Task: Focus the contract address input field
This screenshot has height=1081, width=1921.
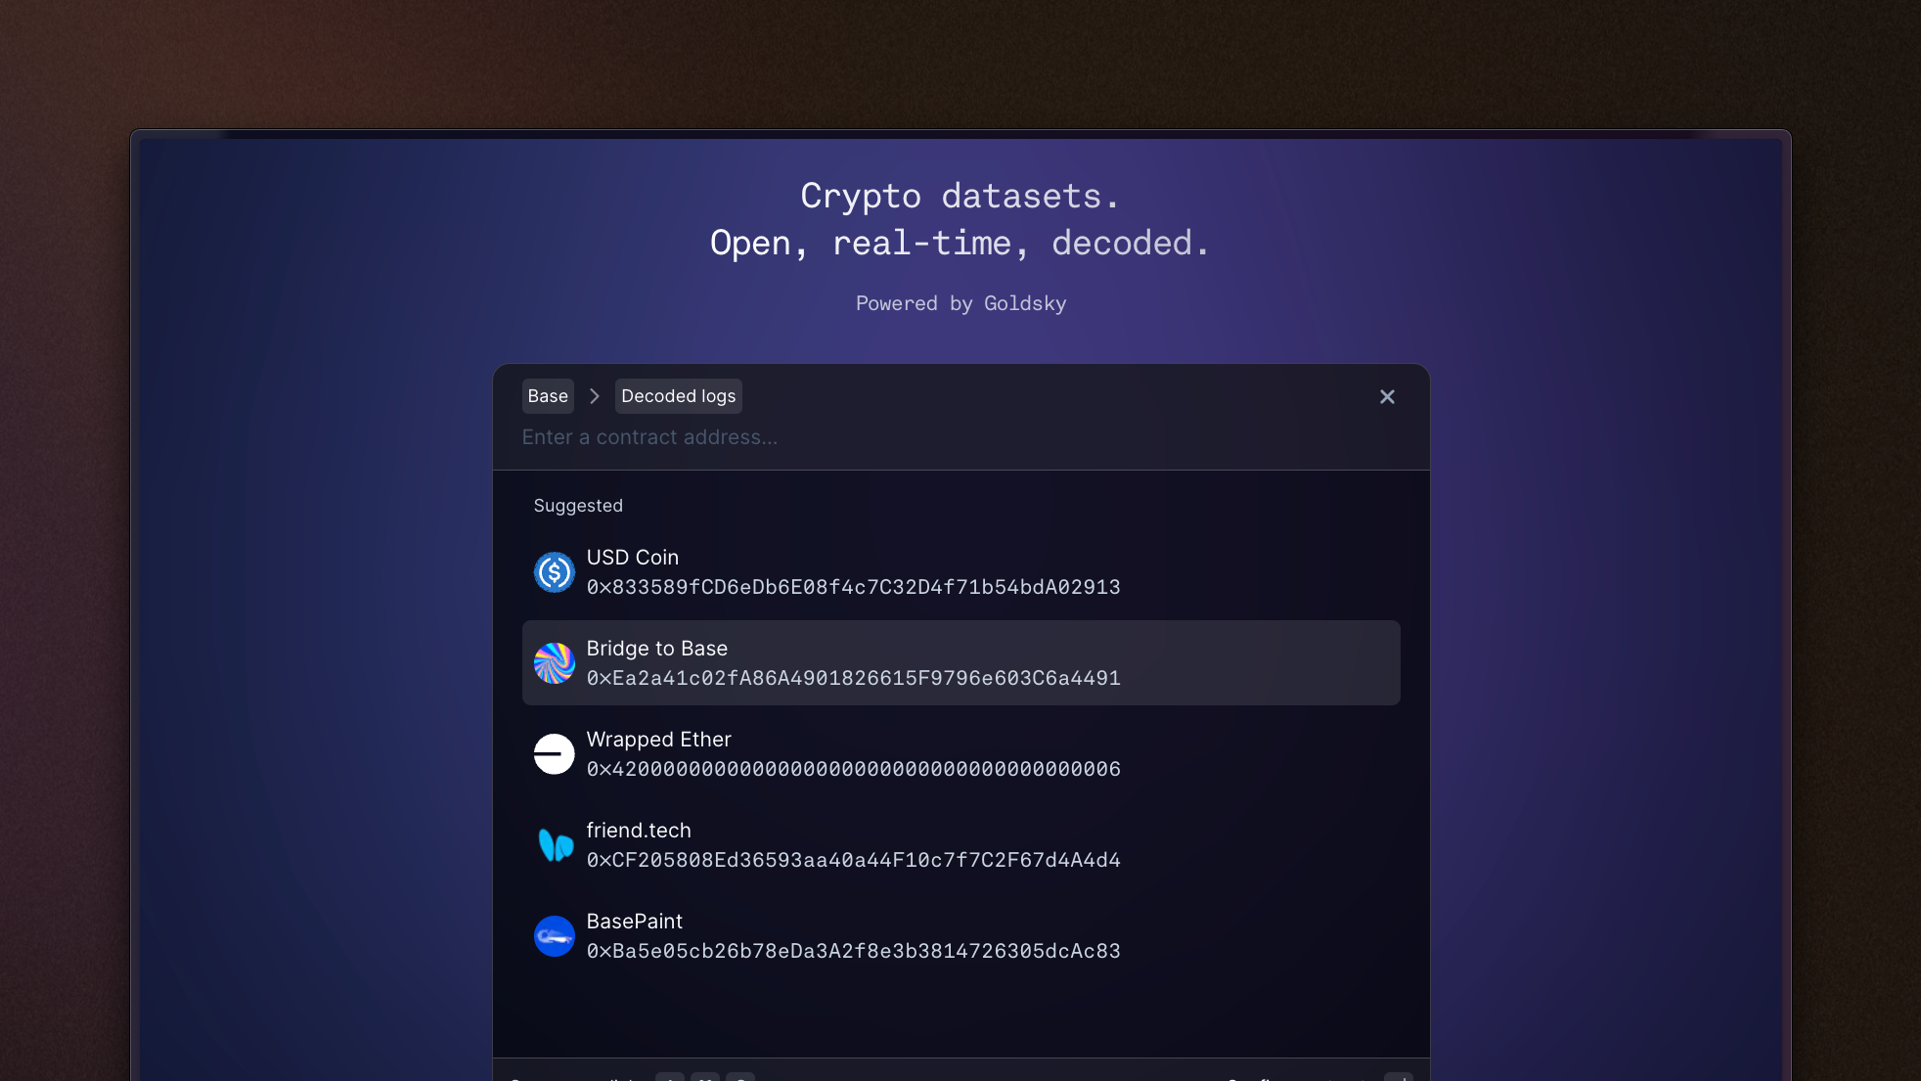Action: 960,437
